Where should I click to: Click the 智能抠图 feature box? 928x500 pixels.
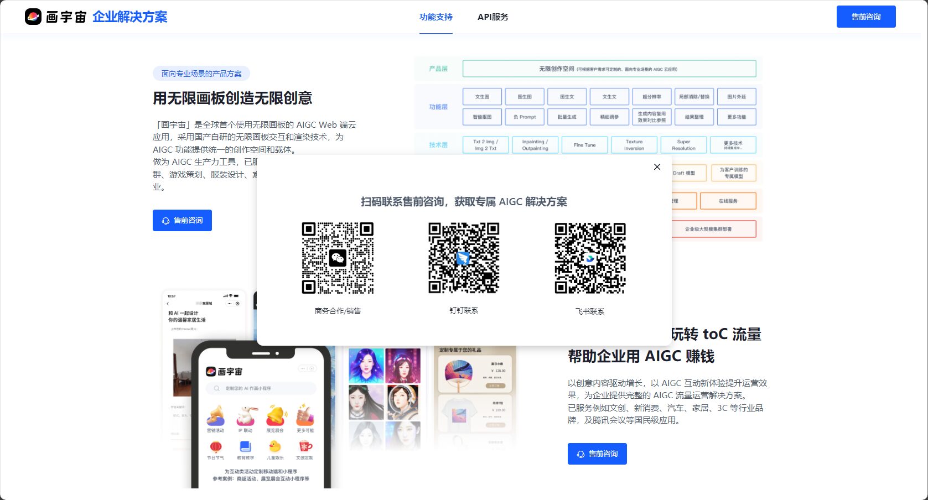[482, 117]
